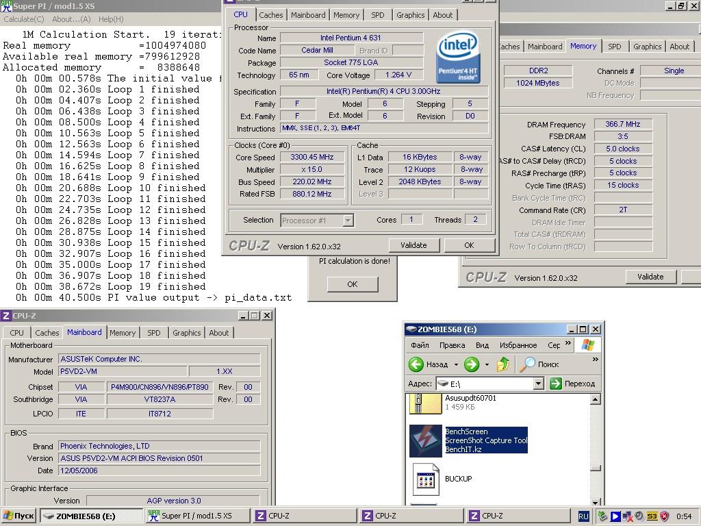Click the E:\ address input field
The width and height of the screenshot is (701, 526).
click(x=490, y=384)
